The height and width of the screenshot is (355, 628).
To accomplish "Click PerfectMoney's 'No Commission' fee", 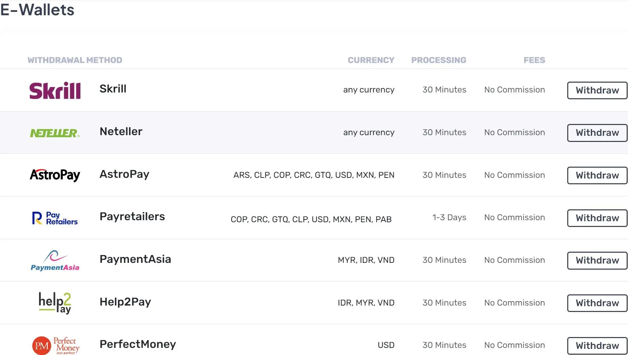I will click(x=515, y=345).
